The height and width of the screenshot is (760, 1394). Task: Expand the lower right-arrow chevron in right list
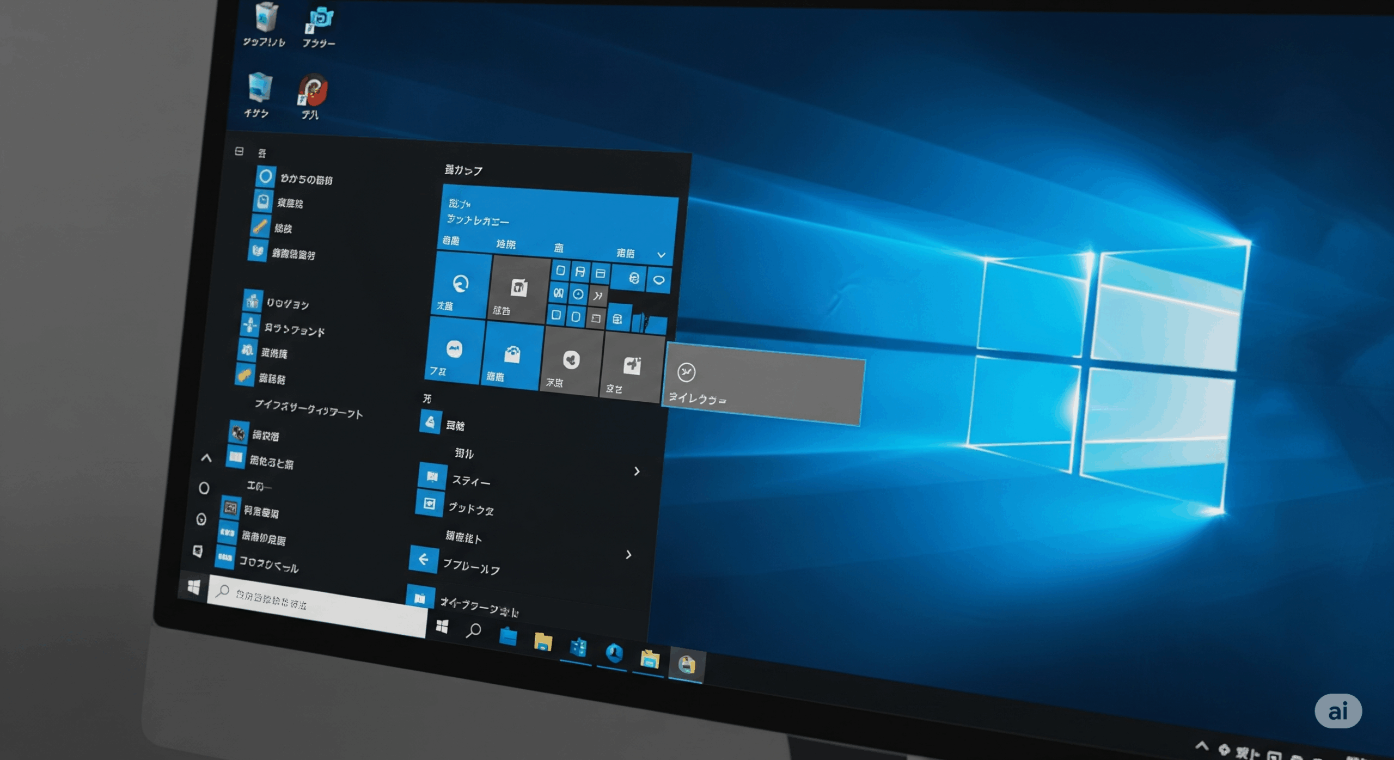click(629, 555)
